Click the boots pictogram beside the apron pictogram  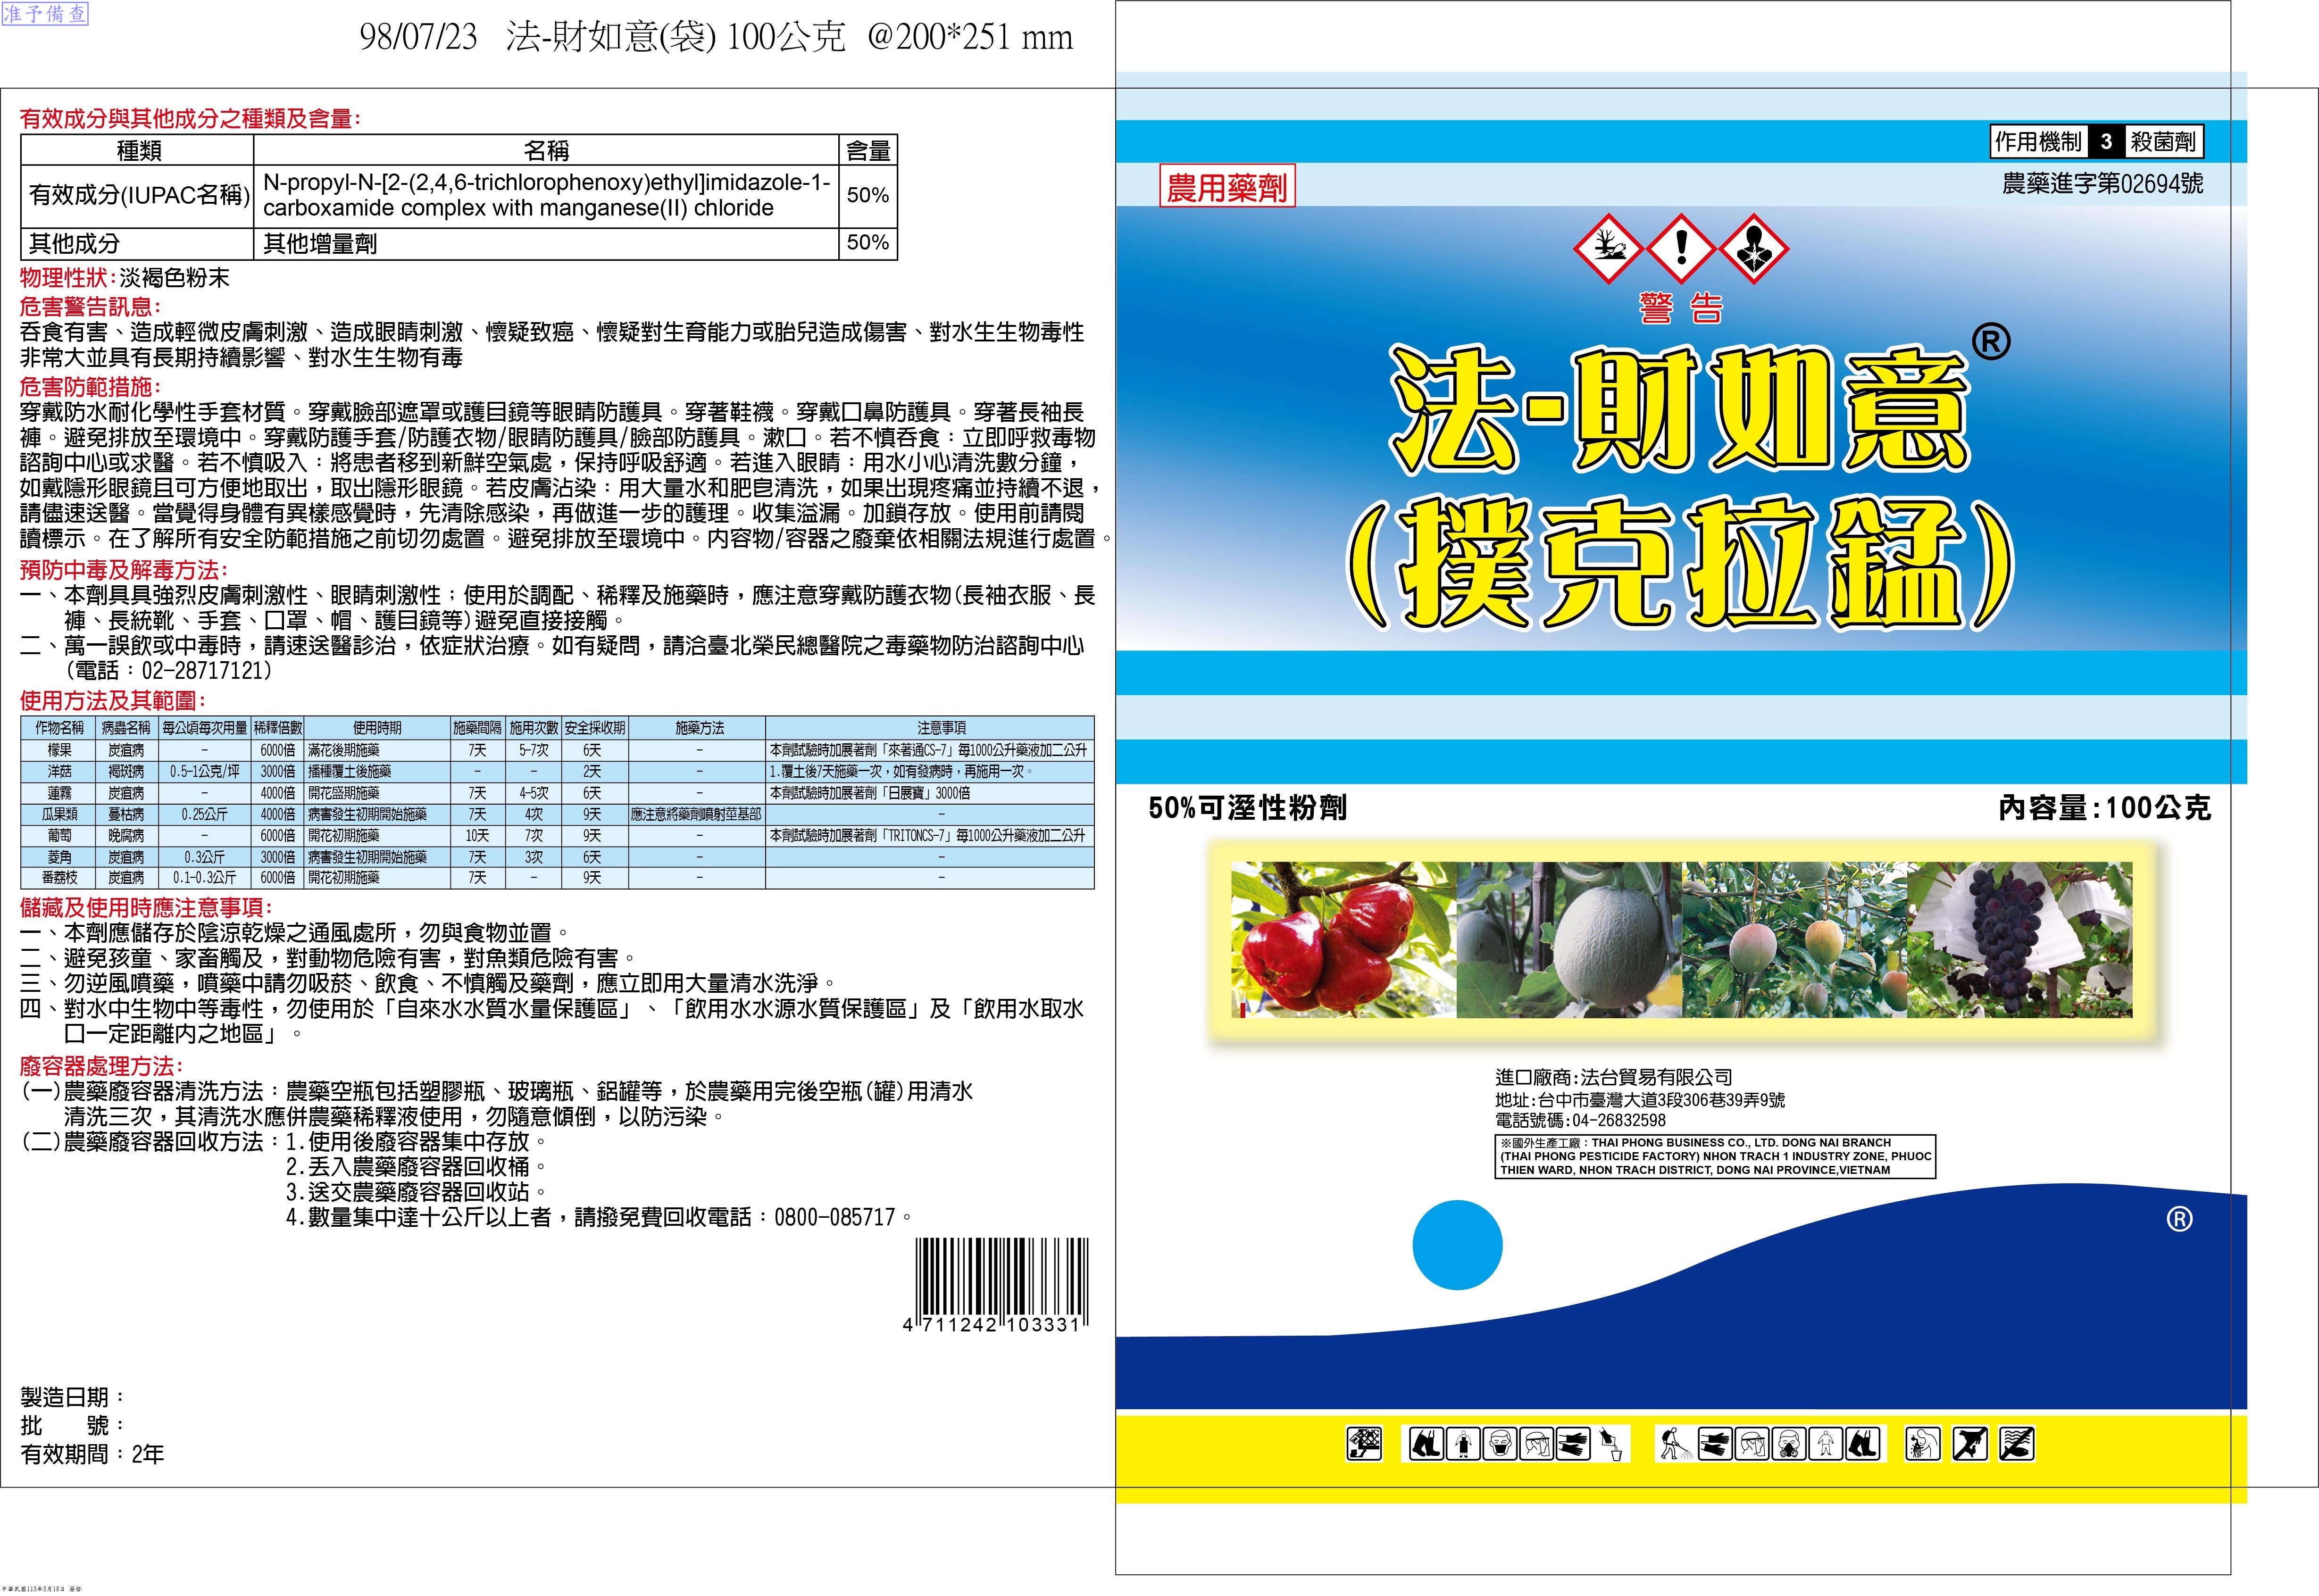point(1426,1443)
